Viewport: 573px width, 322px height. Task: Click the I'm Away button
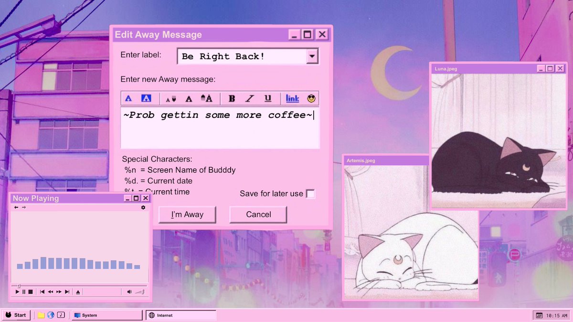187,215
